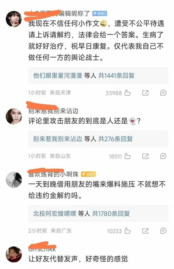Tap the 铁粉1 fan badge

tap(100, 13)
